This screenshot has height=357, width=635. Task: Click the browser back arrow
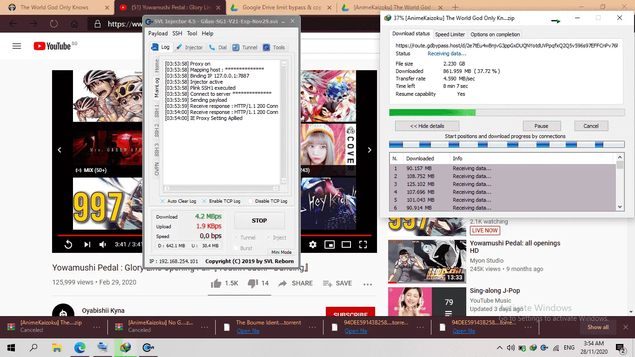(13, 24)
